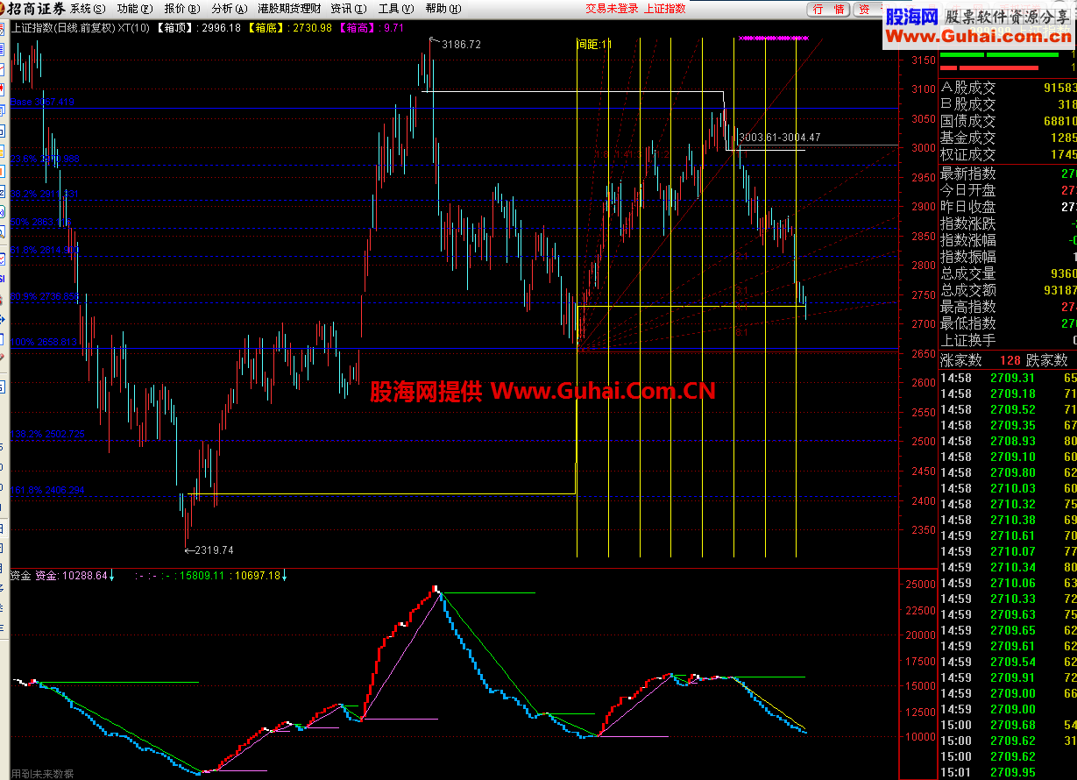Image resolution: width=1077 pixels, height=780 pixels.
Task: Click the 2319.74 low price label
Action: (x=216, y=550)
